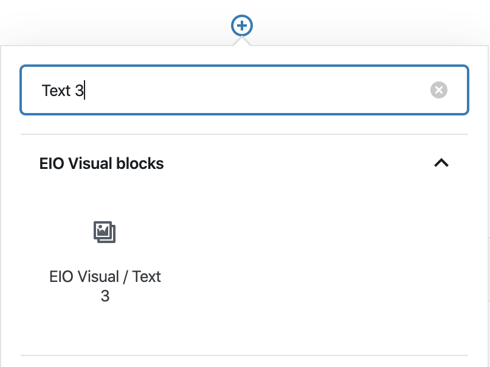This screenshot has height=367, width=490.
Task: Close the inserter via the circular plus icon
Action: (241, 26)
